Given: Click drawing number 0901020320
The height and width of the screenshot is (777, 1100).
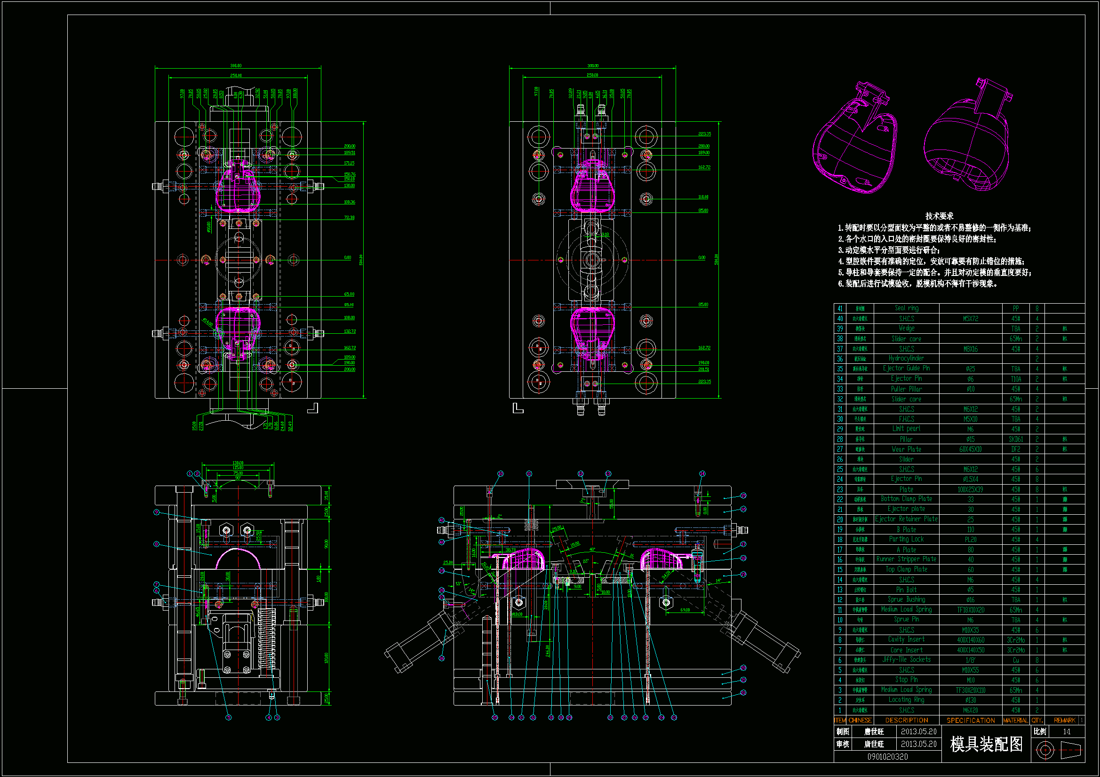Looking at the screenshot, I should coord(887,756).
